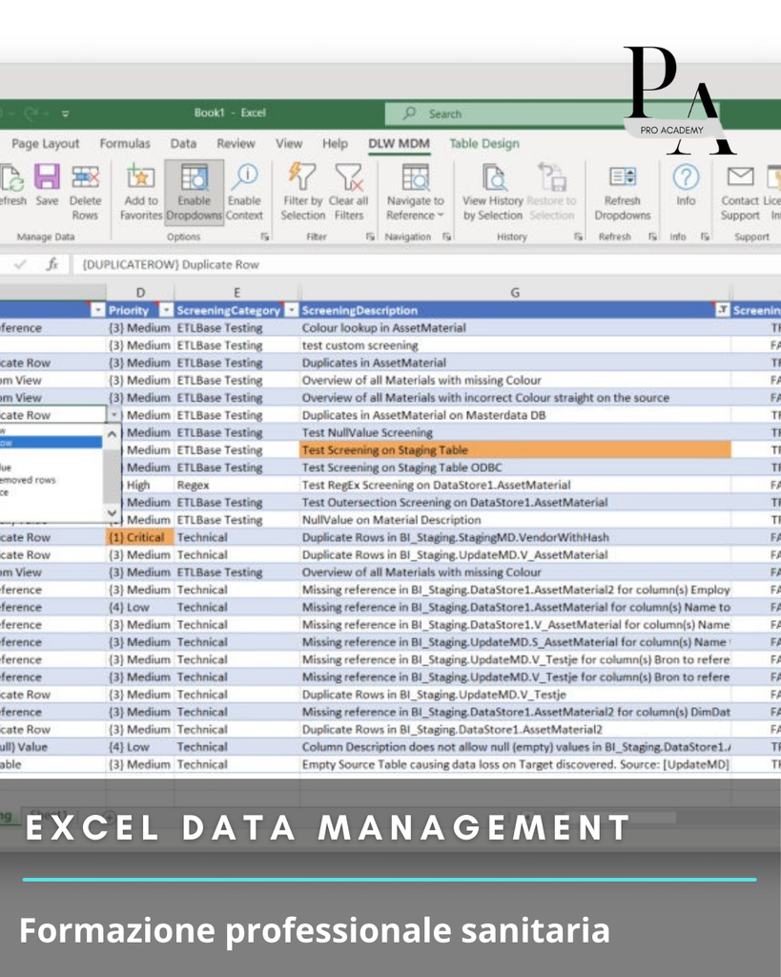Click the Save icon in the ribbon
The width and height of the screenshot is (781, 977).
(x=47, y=177)
